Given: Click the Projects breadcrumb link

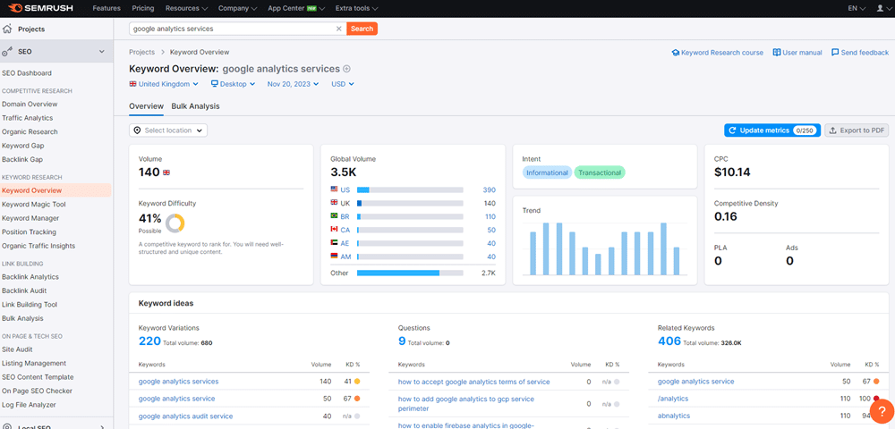Looking at the screenshot, I should [141, 52].
